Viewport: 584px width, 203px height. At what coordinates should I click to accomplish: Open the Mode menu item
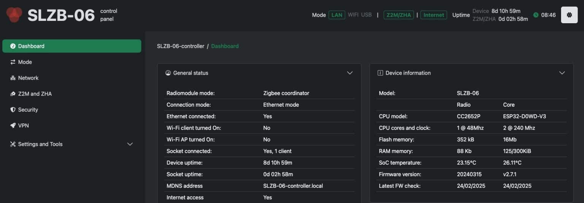[25, 62]
